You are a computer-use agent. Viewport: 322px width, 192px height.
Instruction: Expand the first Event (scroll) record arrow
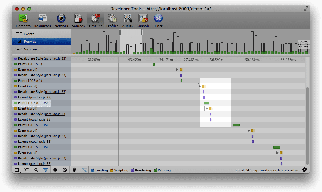177,70
